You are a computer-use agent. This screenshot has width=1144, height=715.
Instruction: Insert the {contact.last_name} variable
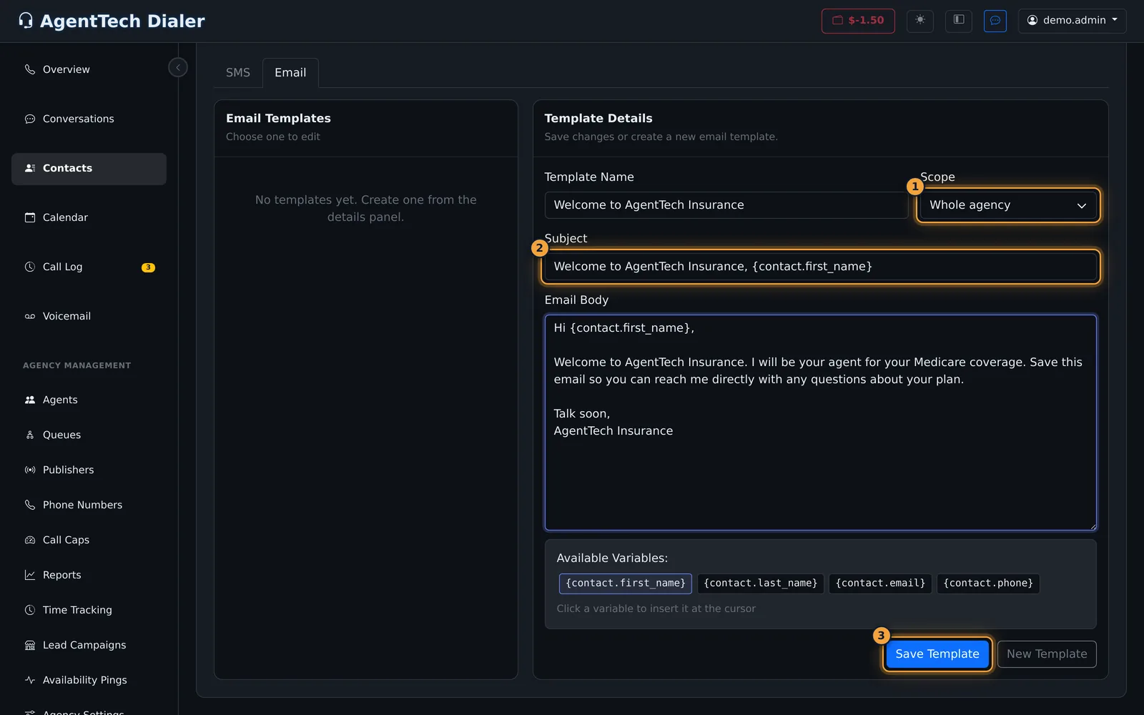761,583
